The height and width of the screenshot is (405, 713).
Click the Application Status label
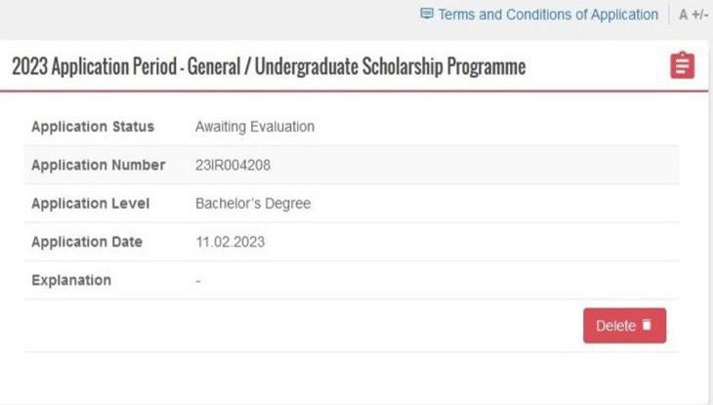[x=93, y=127]
